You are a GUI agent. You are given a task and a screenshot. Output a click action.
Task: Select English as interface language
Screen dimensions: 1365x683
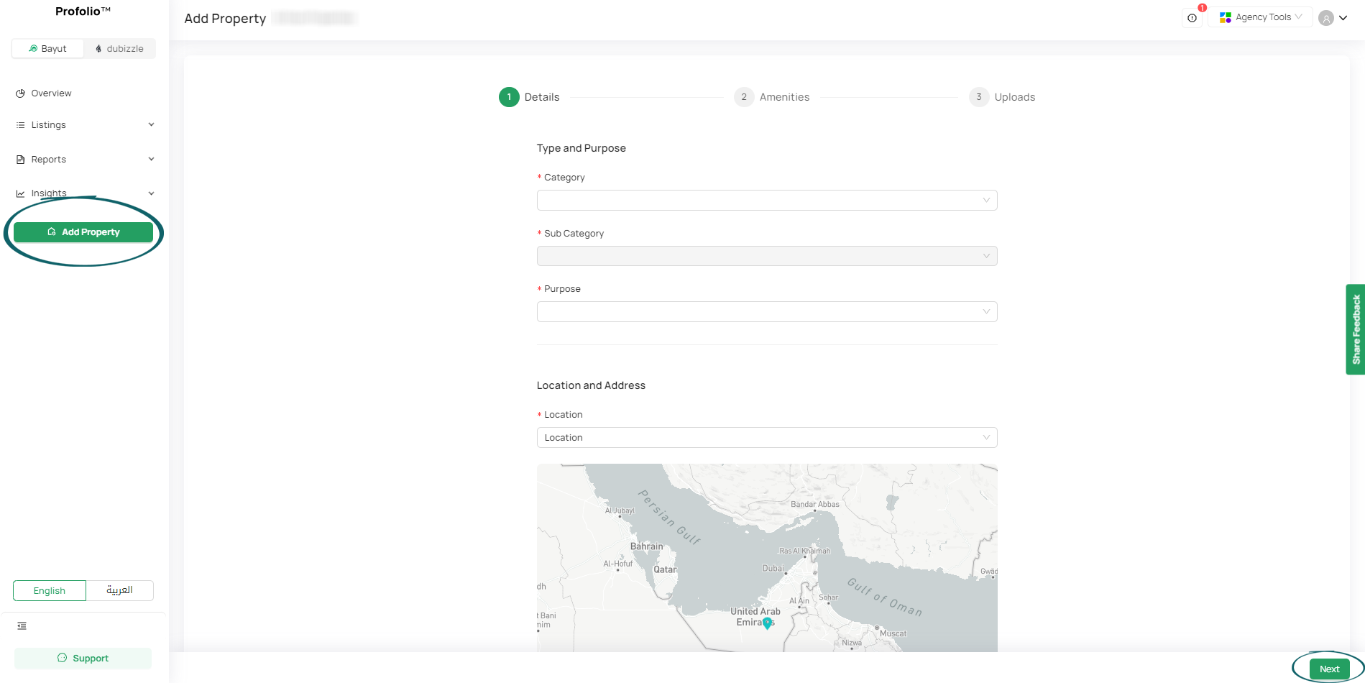click(49, 590)
